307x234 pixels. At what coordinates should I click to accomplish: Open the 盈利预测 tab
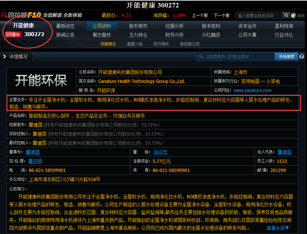(x=284, y=26)
